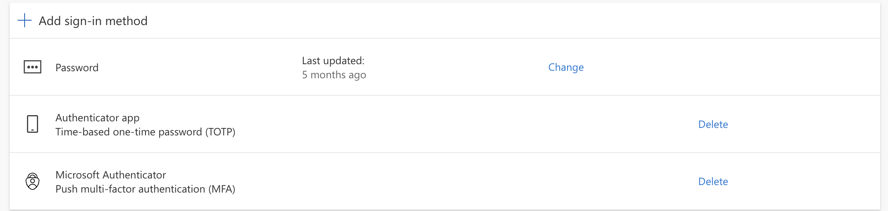The height and width of the screenshot is (211, 888).
Task: Select the Password label text
Action: click(77, 68)
